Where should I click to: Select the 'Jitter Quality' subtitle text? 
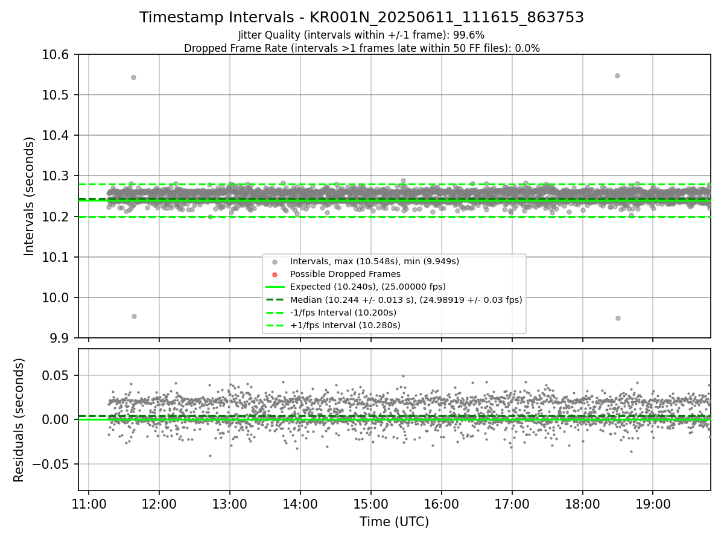(x=361, y=35)
